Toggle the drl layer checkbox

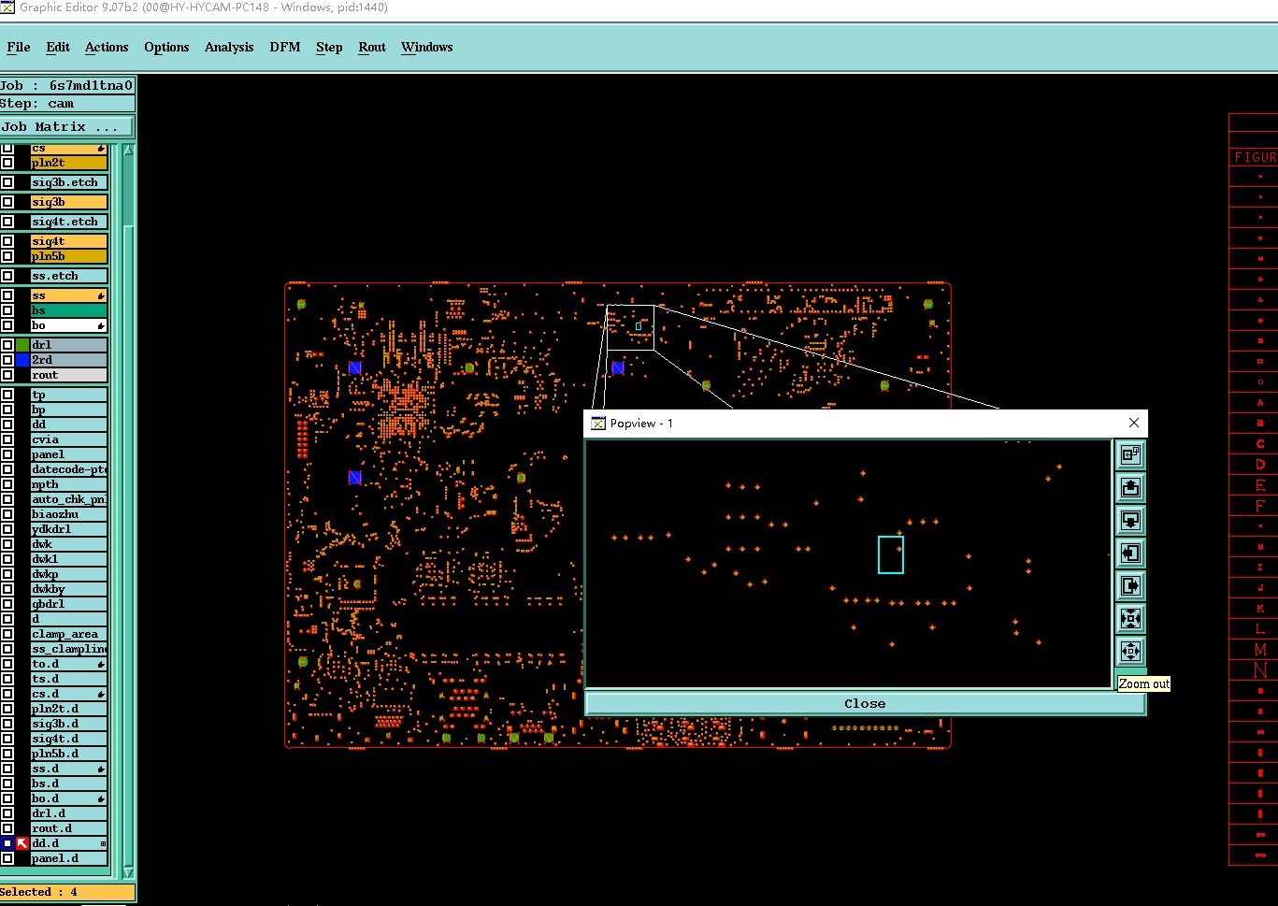point(7,345)
